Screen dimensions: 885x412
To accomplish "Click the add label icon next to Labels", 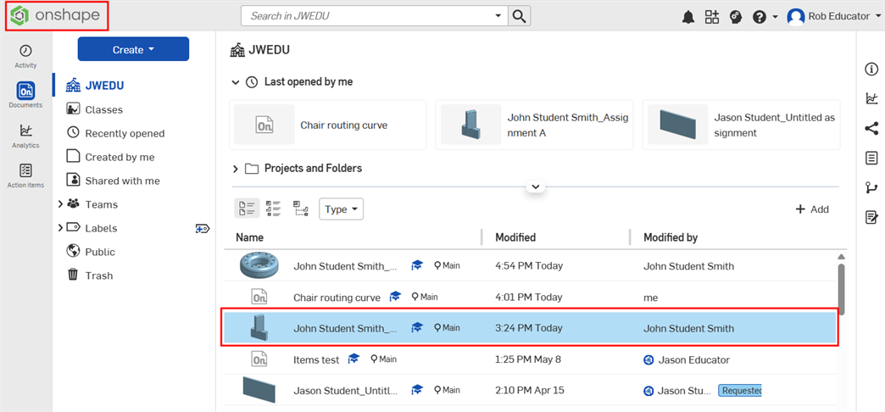I will pyautogui.click(x=203, y=228).
